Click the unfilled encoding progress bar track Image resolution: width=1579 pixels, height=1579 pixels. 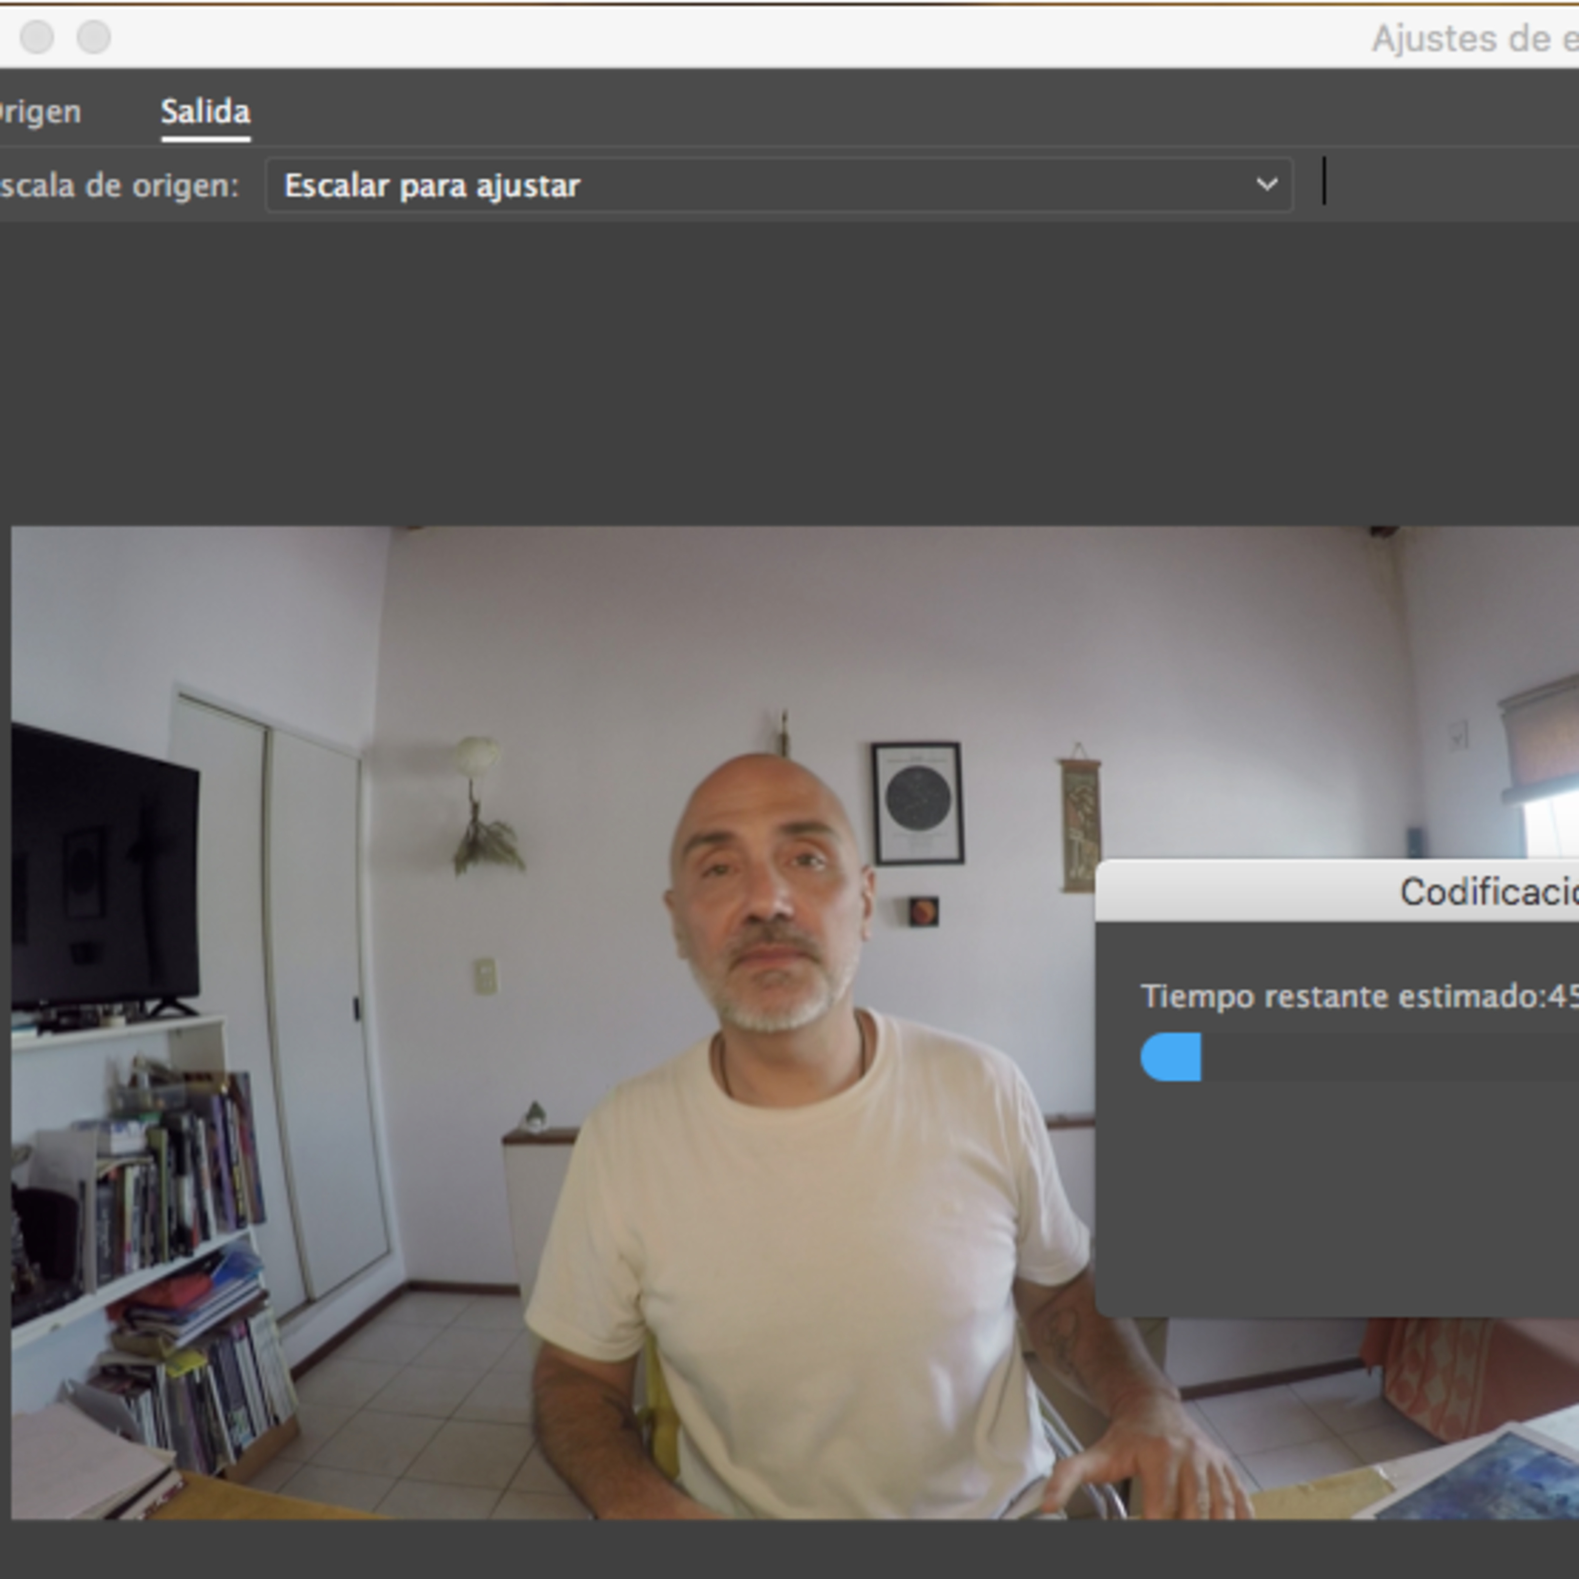coord(1390,1057)
